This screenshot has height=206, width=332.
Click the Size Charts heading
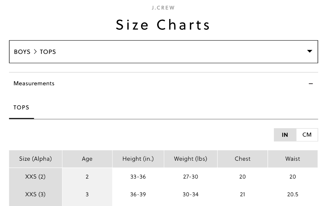(x=163, y=25)
